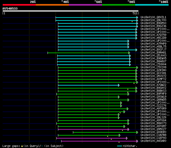Click the green alignment bar of A9TGG4
171x148 pixels.
[93, 121]
